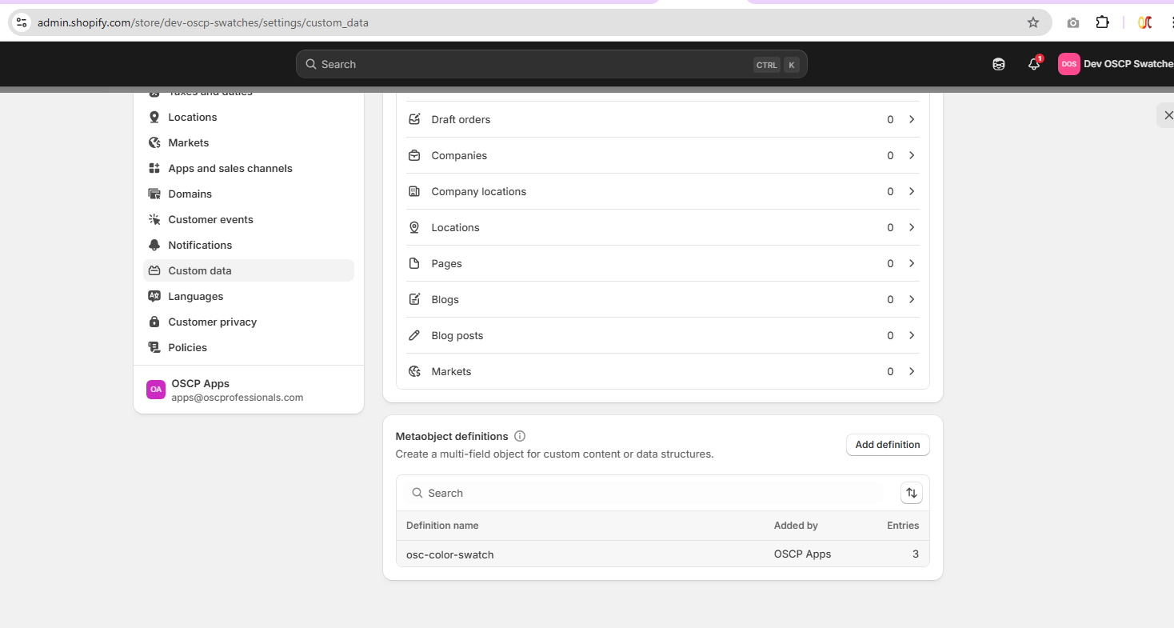This screenshot has height=628, width=1174.
Task: Click the sort button in definitions table
Action: click(911, 493)
